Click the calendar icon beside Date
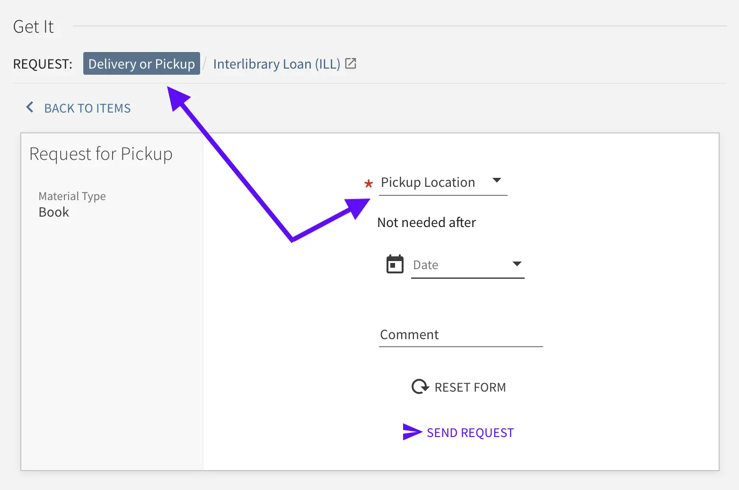 pos(395,264)
